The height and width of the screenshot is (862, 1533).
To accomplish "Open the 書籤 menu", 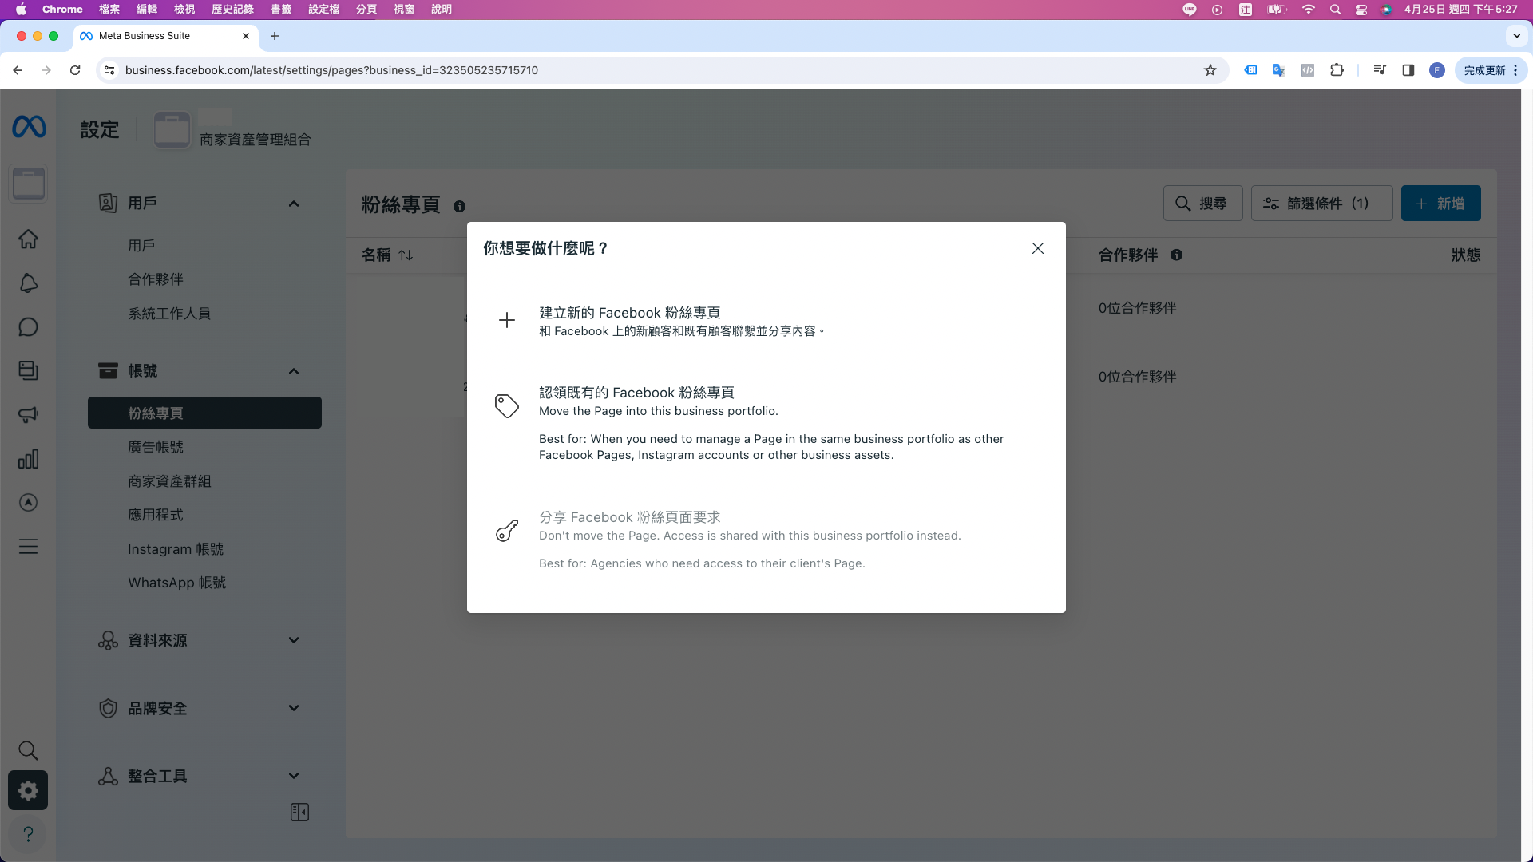I will coord(281,10).
